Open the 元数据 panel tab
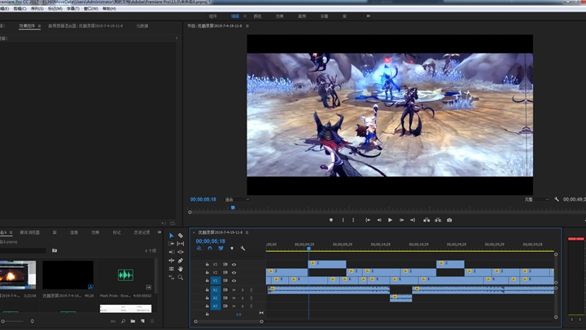Image resolution: width=586 pixels, height=330 pixels. [142, 26]
